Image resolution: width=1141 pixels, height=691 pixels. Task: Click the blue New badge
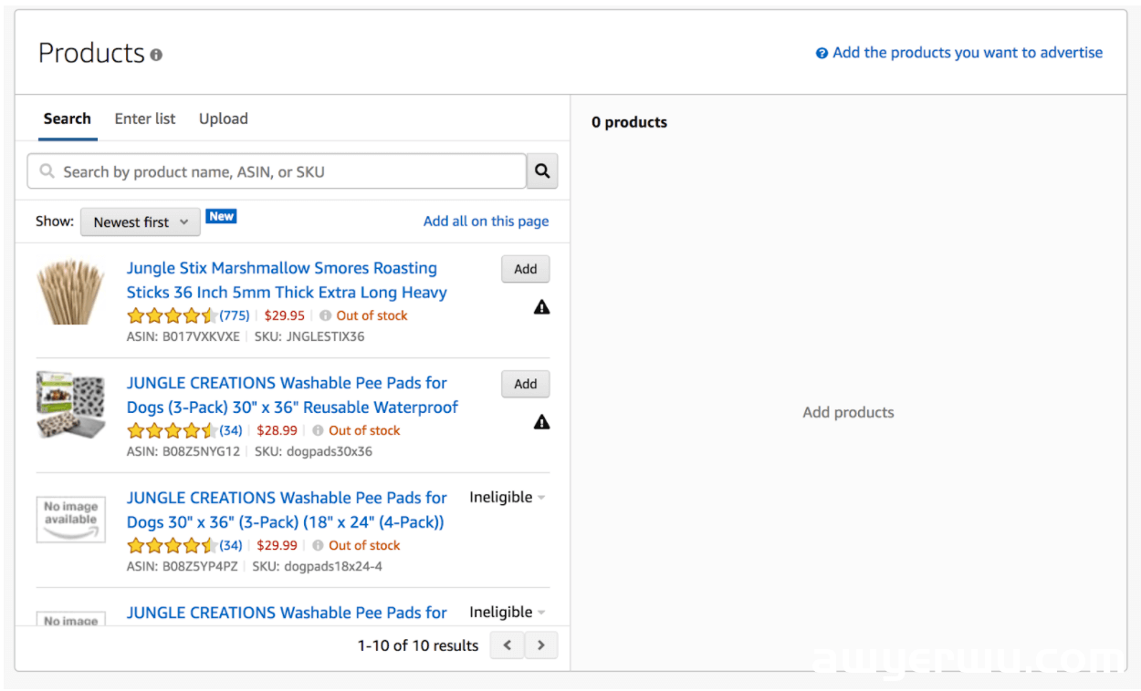coord(221,216)
